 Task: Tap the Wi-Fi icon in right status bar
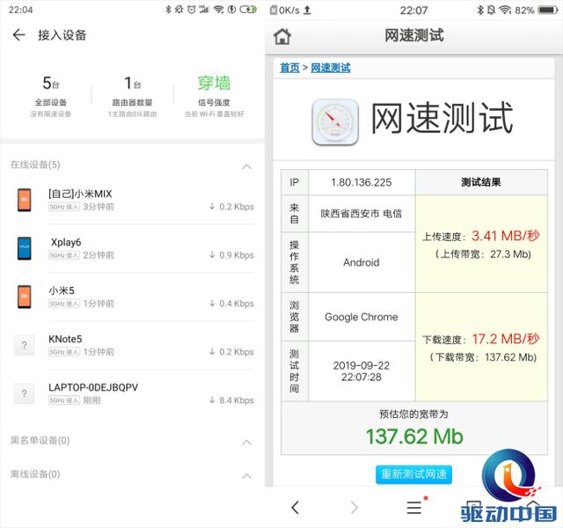505,10
